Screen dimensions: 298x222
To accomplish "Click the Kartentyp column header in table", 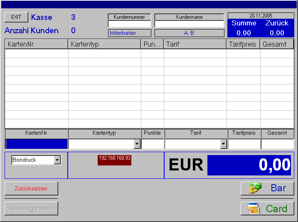I will pyautogui.click(x=104, y=44).
